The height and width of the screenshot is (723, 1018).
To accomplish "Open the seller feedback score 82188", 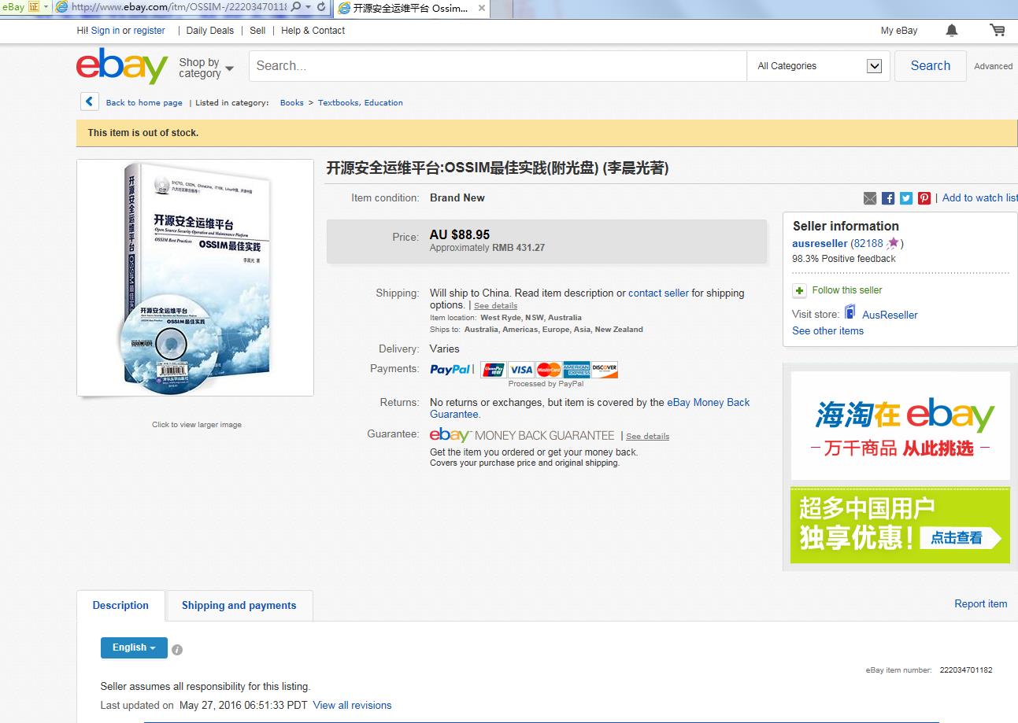I will point(868,243).
